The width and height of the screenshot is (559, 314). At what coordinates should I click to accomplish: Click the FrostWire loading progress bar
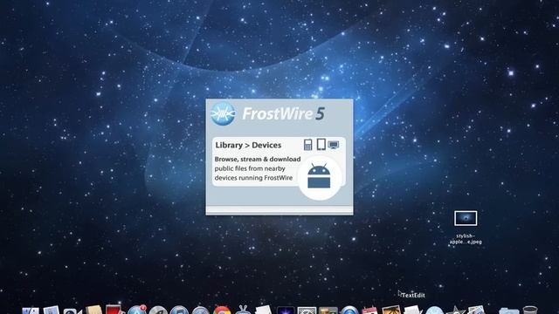pos(279,209)
